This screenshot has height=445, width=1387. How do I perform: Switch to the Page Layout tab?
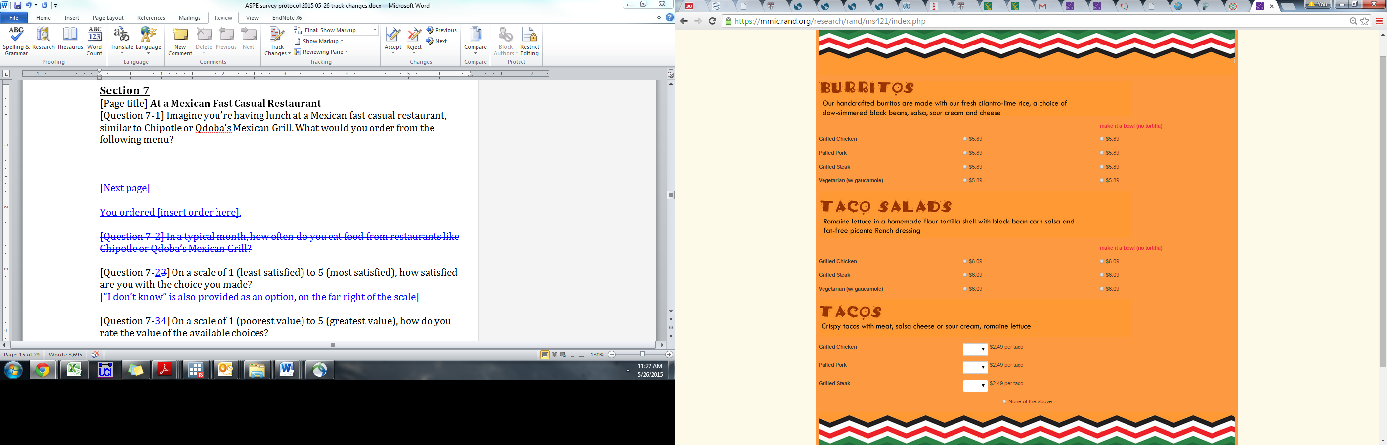tap(108, 18)
